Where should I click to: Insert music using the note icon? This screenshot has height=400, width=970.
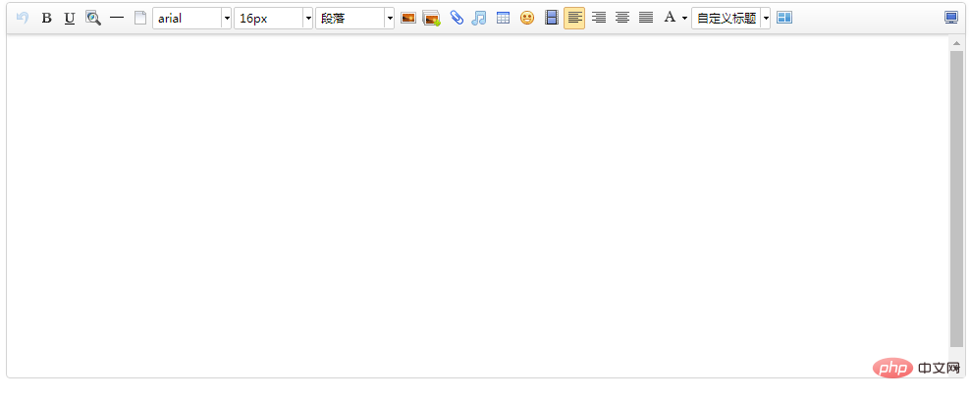[479, 18]
